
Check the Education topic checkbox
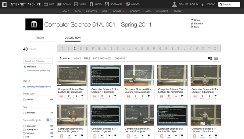click(x=24, y=126)
